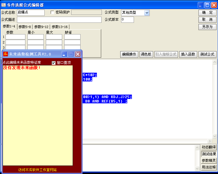The width and height of the screenshot is (218, 174).
Task: Click the 公式版本 input field
Action: (x=128, y=20)
